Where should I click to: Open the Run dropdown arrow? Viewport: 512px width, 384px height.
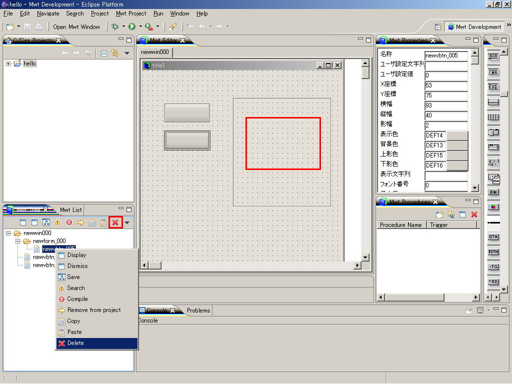tap(140, 26)
